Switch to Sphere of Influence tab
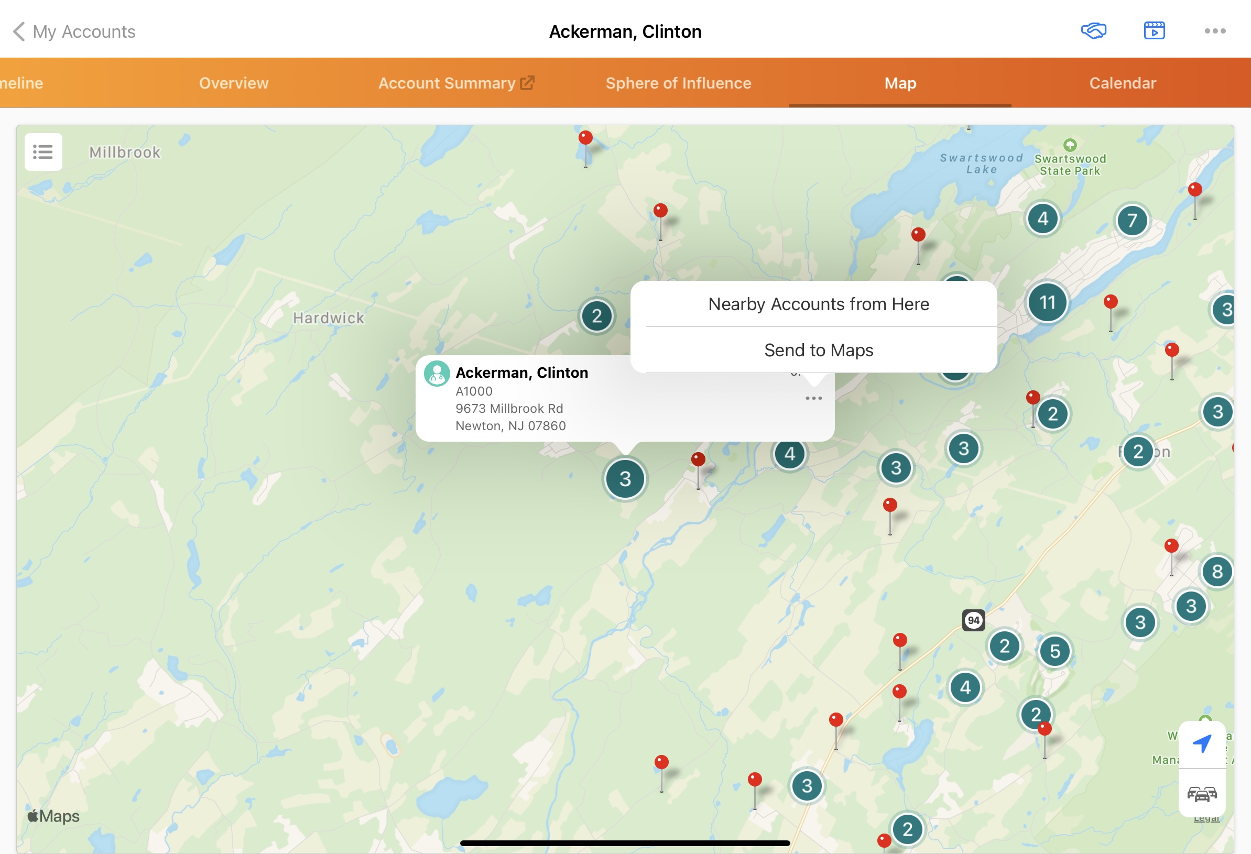The image size is (1251, 854). [x=678, y=83]
